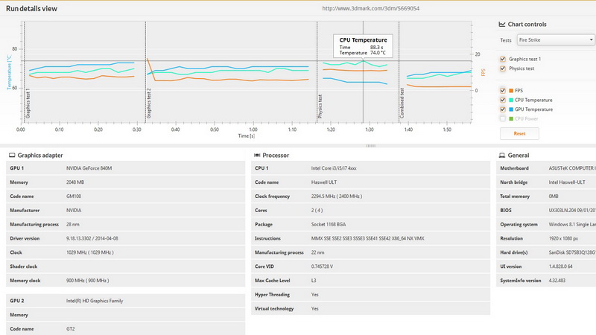
Task: Select the GT2 code name value
Action: (70, 329)
